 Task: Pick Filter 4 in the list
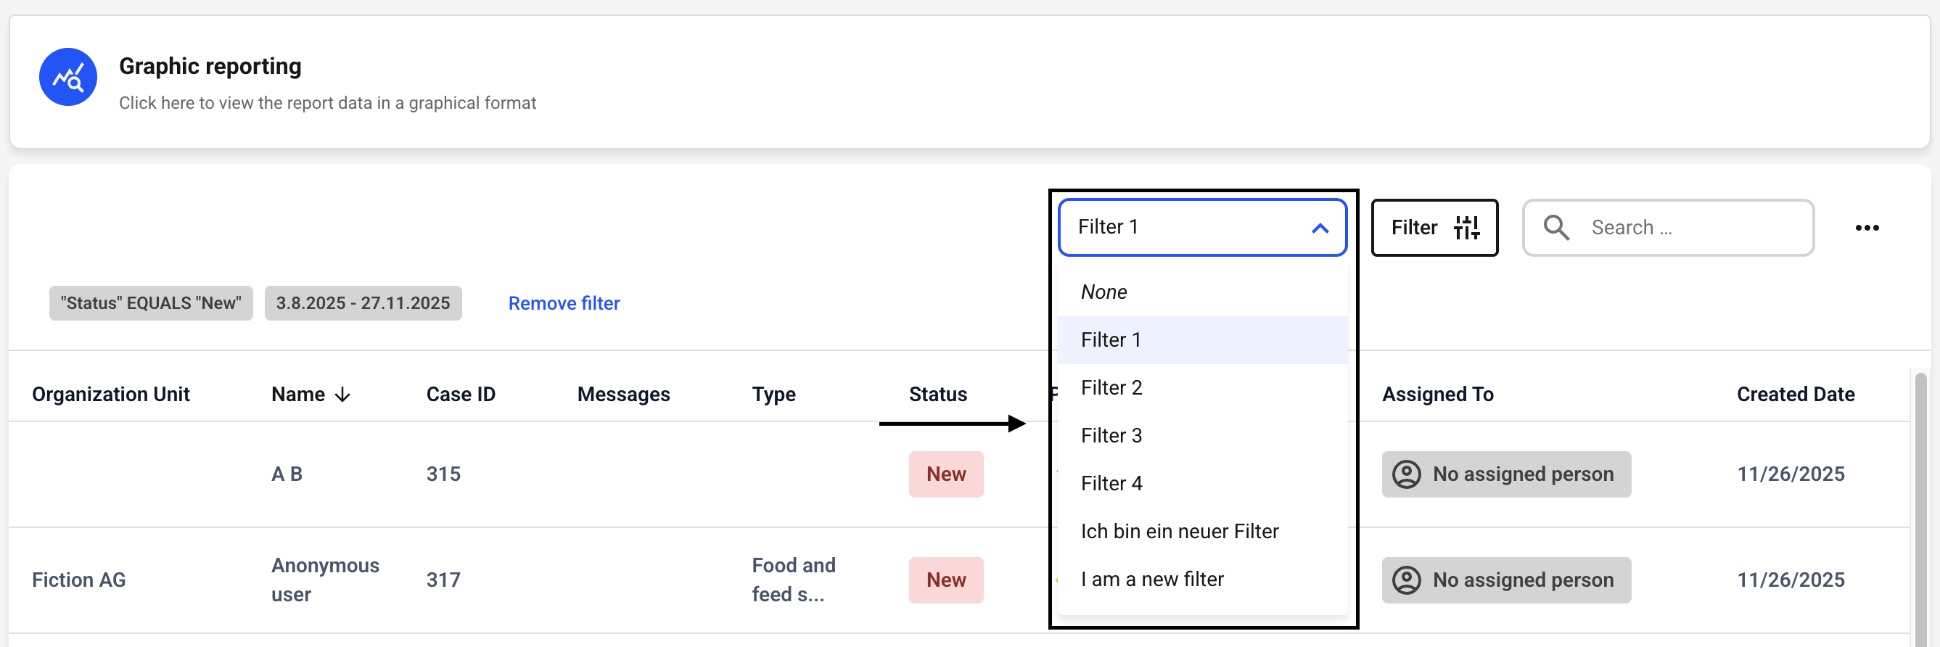1111,484
